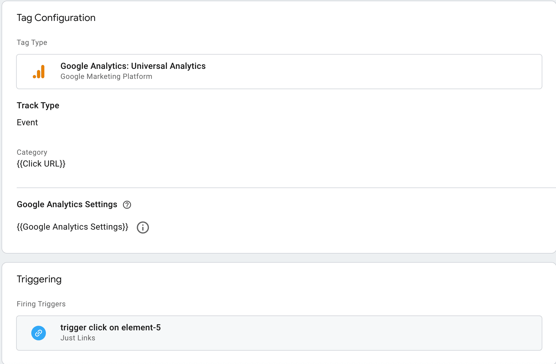The height and width of the screenshot is (364, 556).
Task: Click the Just Links trigger type label
Action: click(x=78, y=338)
